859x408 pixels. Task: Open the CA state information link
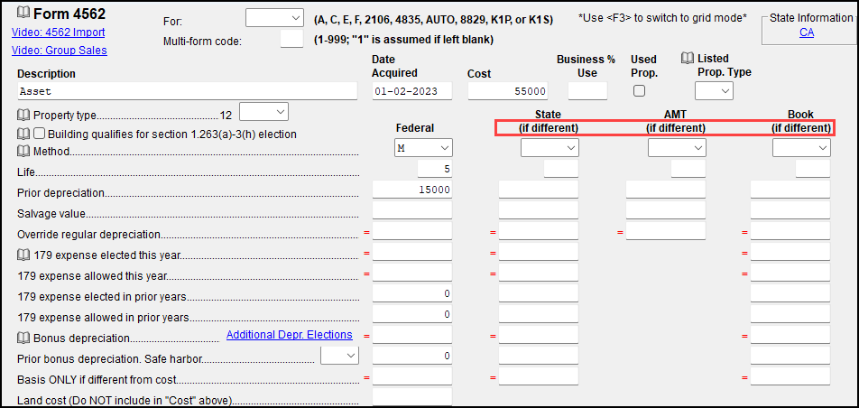(x=807, y=32)
